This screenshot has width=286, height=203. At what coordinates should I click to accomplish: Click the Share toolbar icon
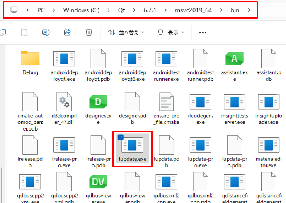point(68,32)
